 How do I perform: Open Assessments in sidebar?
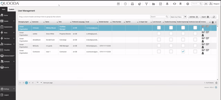coord(8,27)
